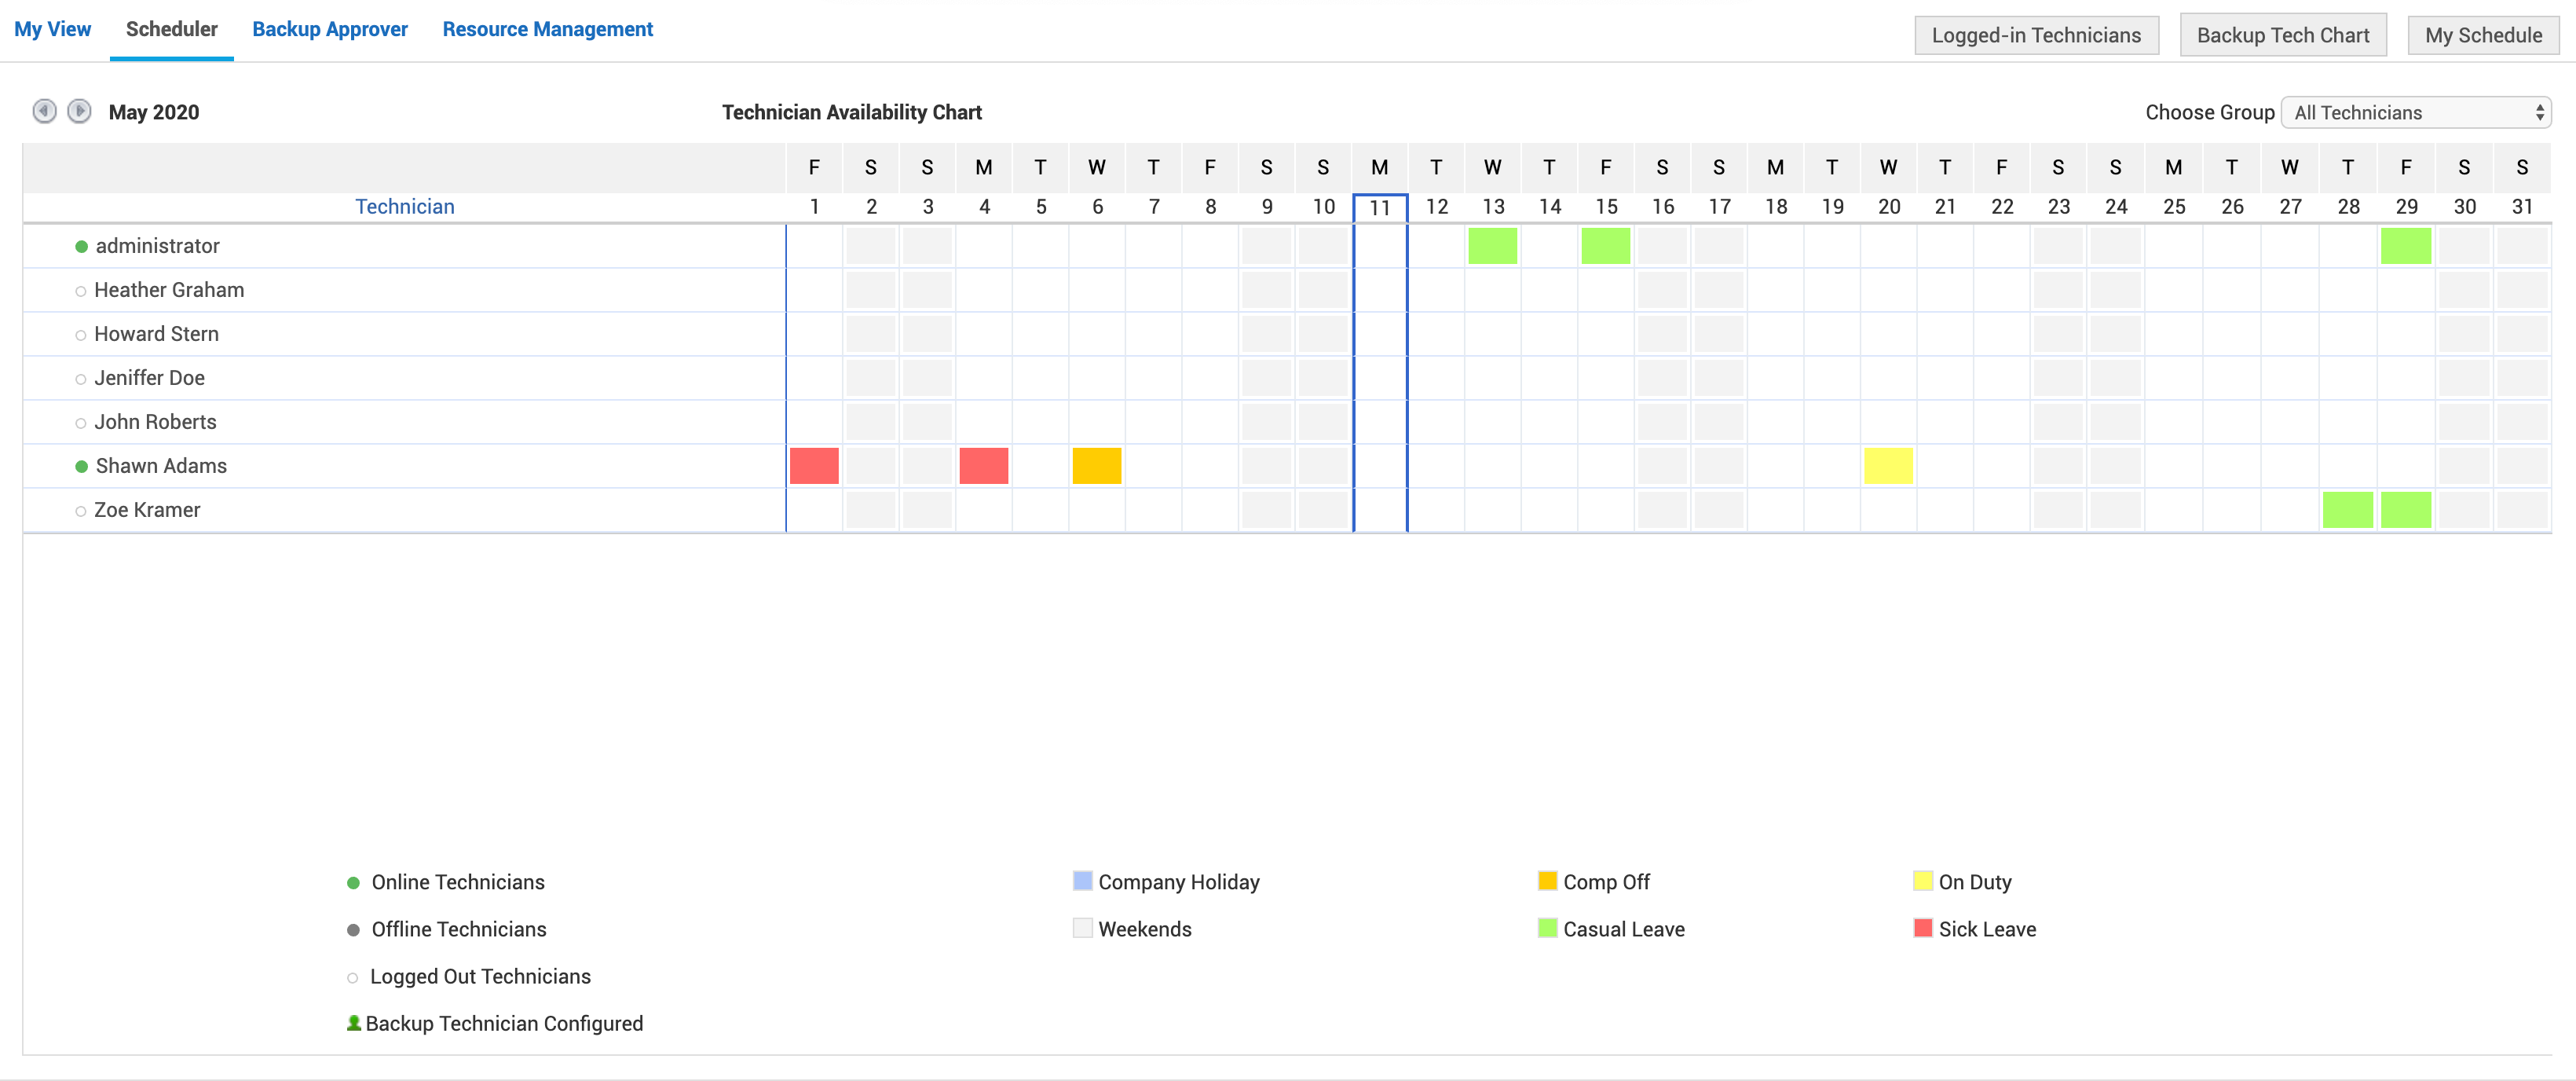
Task: Go to next month with right arrow
Action: coord(79,111)
